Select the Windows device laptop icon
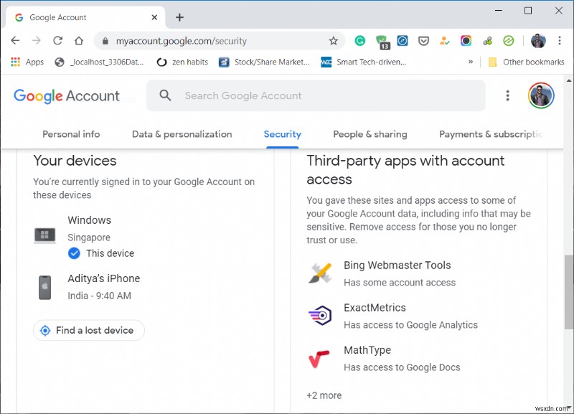Image resolution: width=574 pixels, height=414 pixels. click(x=44, y=235)
